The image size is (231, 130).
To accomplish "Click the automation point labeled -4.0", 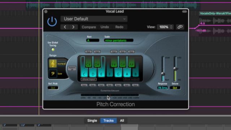I will (x=199, y=25).
